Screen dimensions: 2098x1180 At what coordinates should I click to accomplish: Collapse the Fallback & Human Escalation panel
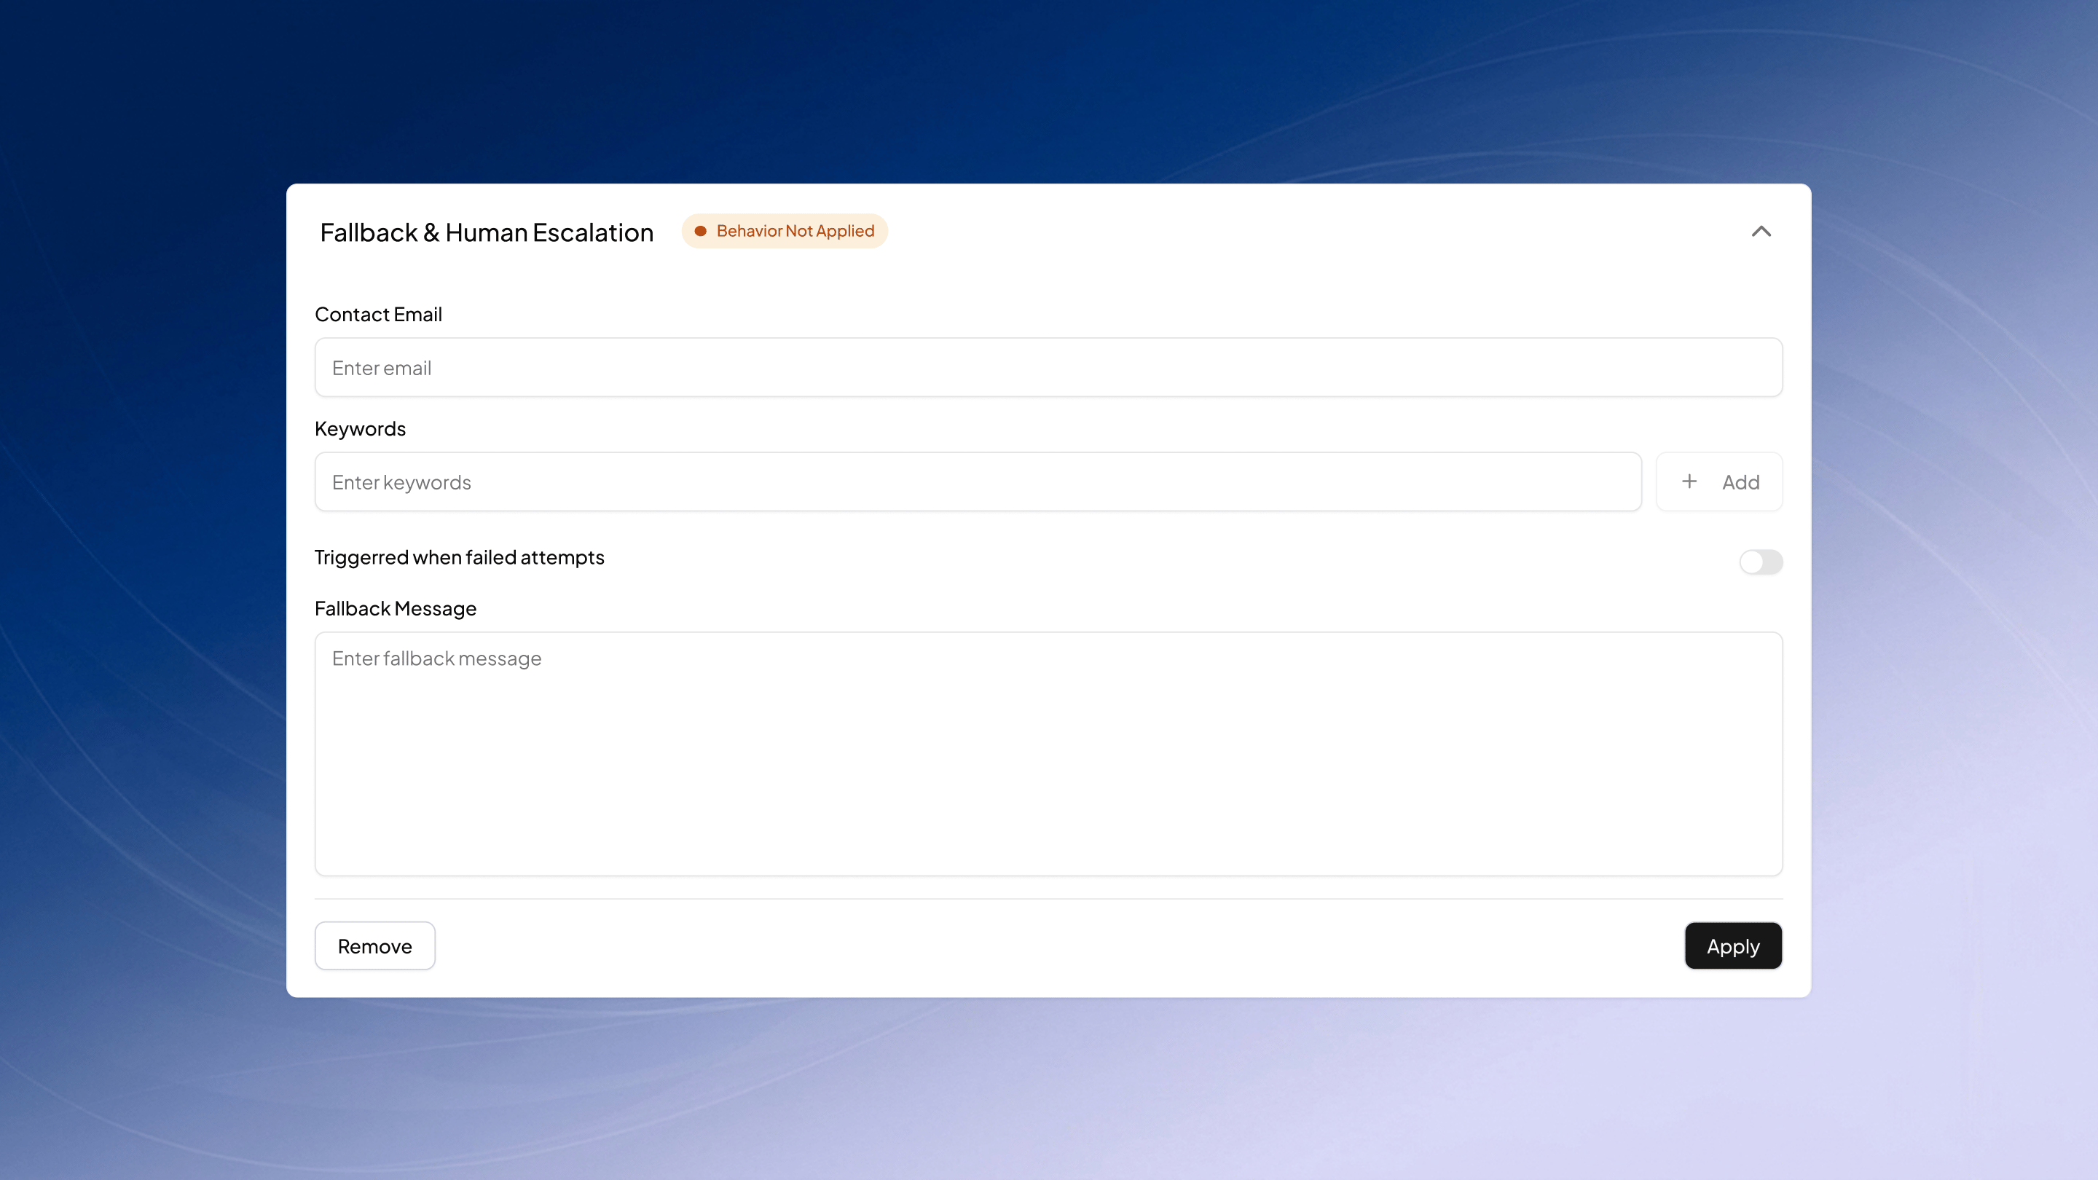(x=1761, y=232)
